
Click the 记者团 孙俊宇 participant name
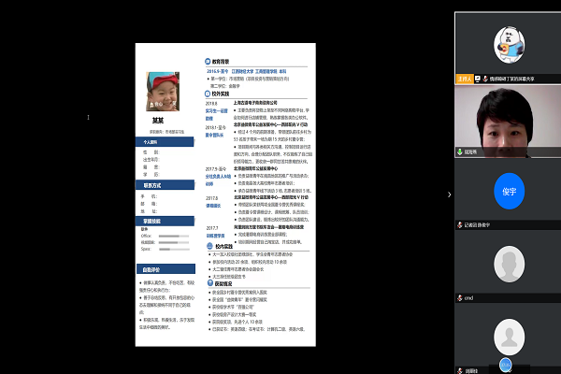click(x=477, y=224)
